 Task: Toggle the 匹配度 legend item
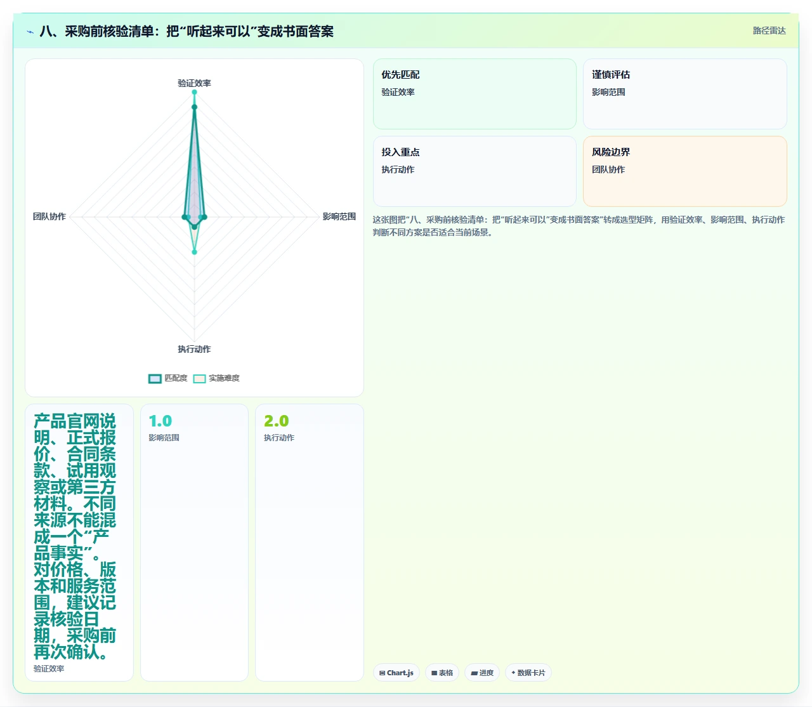pos(168,378)
